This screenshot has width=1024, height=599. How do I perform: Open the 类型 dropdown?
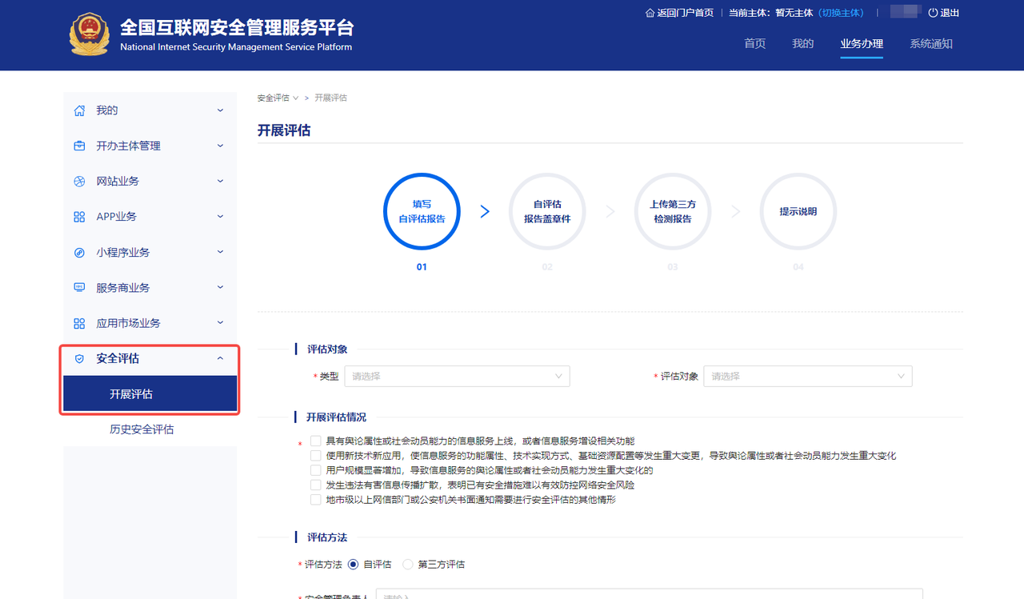click(x=457, y=377)
